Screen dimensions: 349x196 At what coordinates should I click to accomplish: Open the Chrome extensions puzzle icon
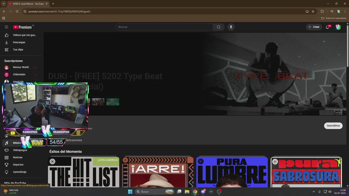(322, 11)
